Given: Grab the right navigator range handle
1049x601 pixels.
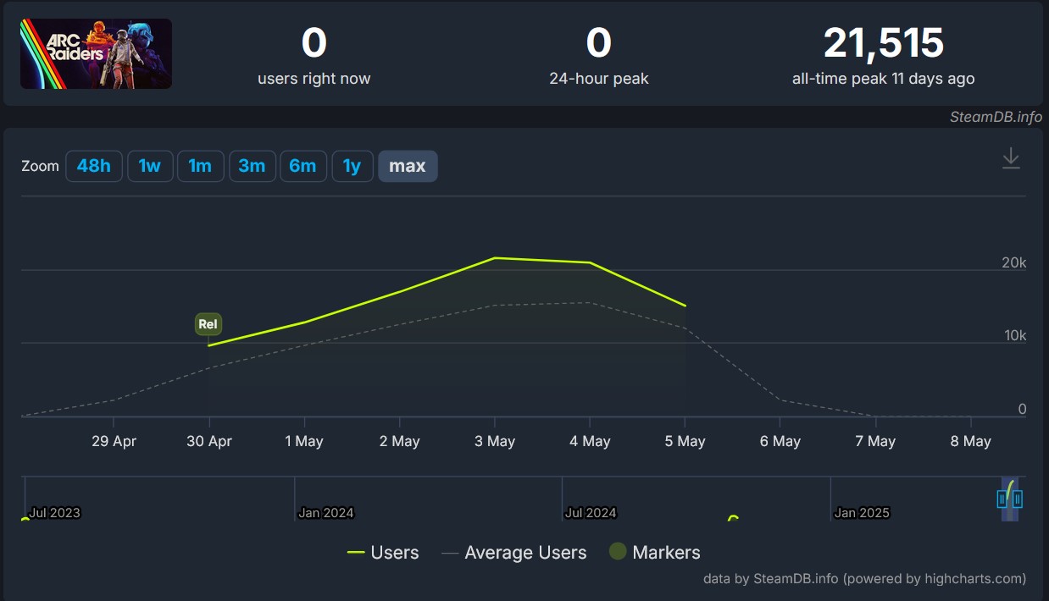Looking at the screenshot, I should [x=1017, y=499].
